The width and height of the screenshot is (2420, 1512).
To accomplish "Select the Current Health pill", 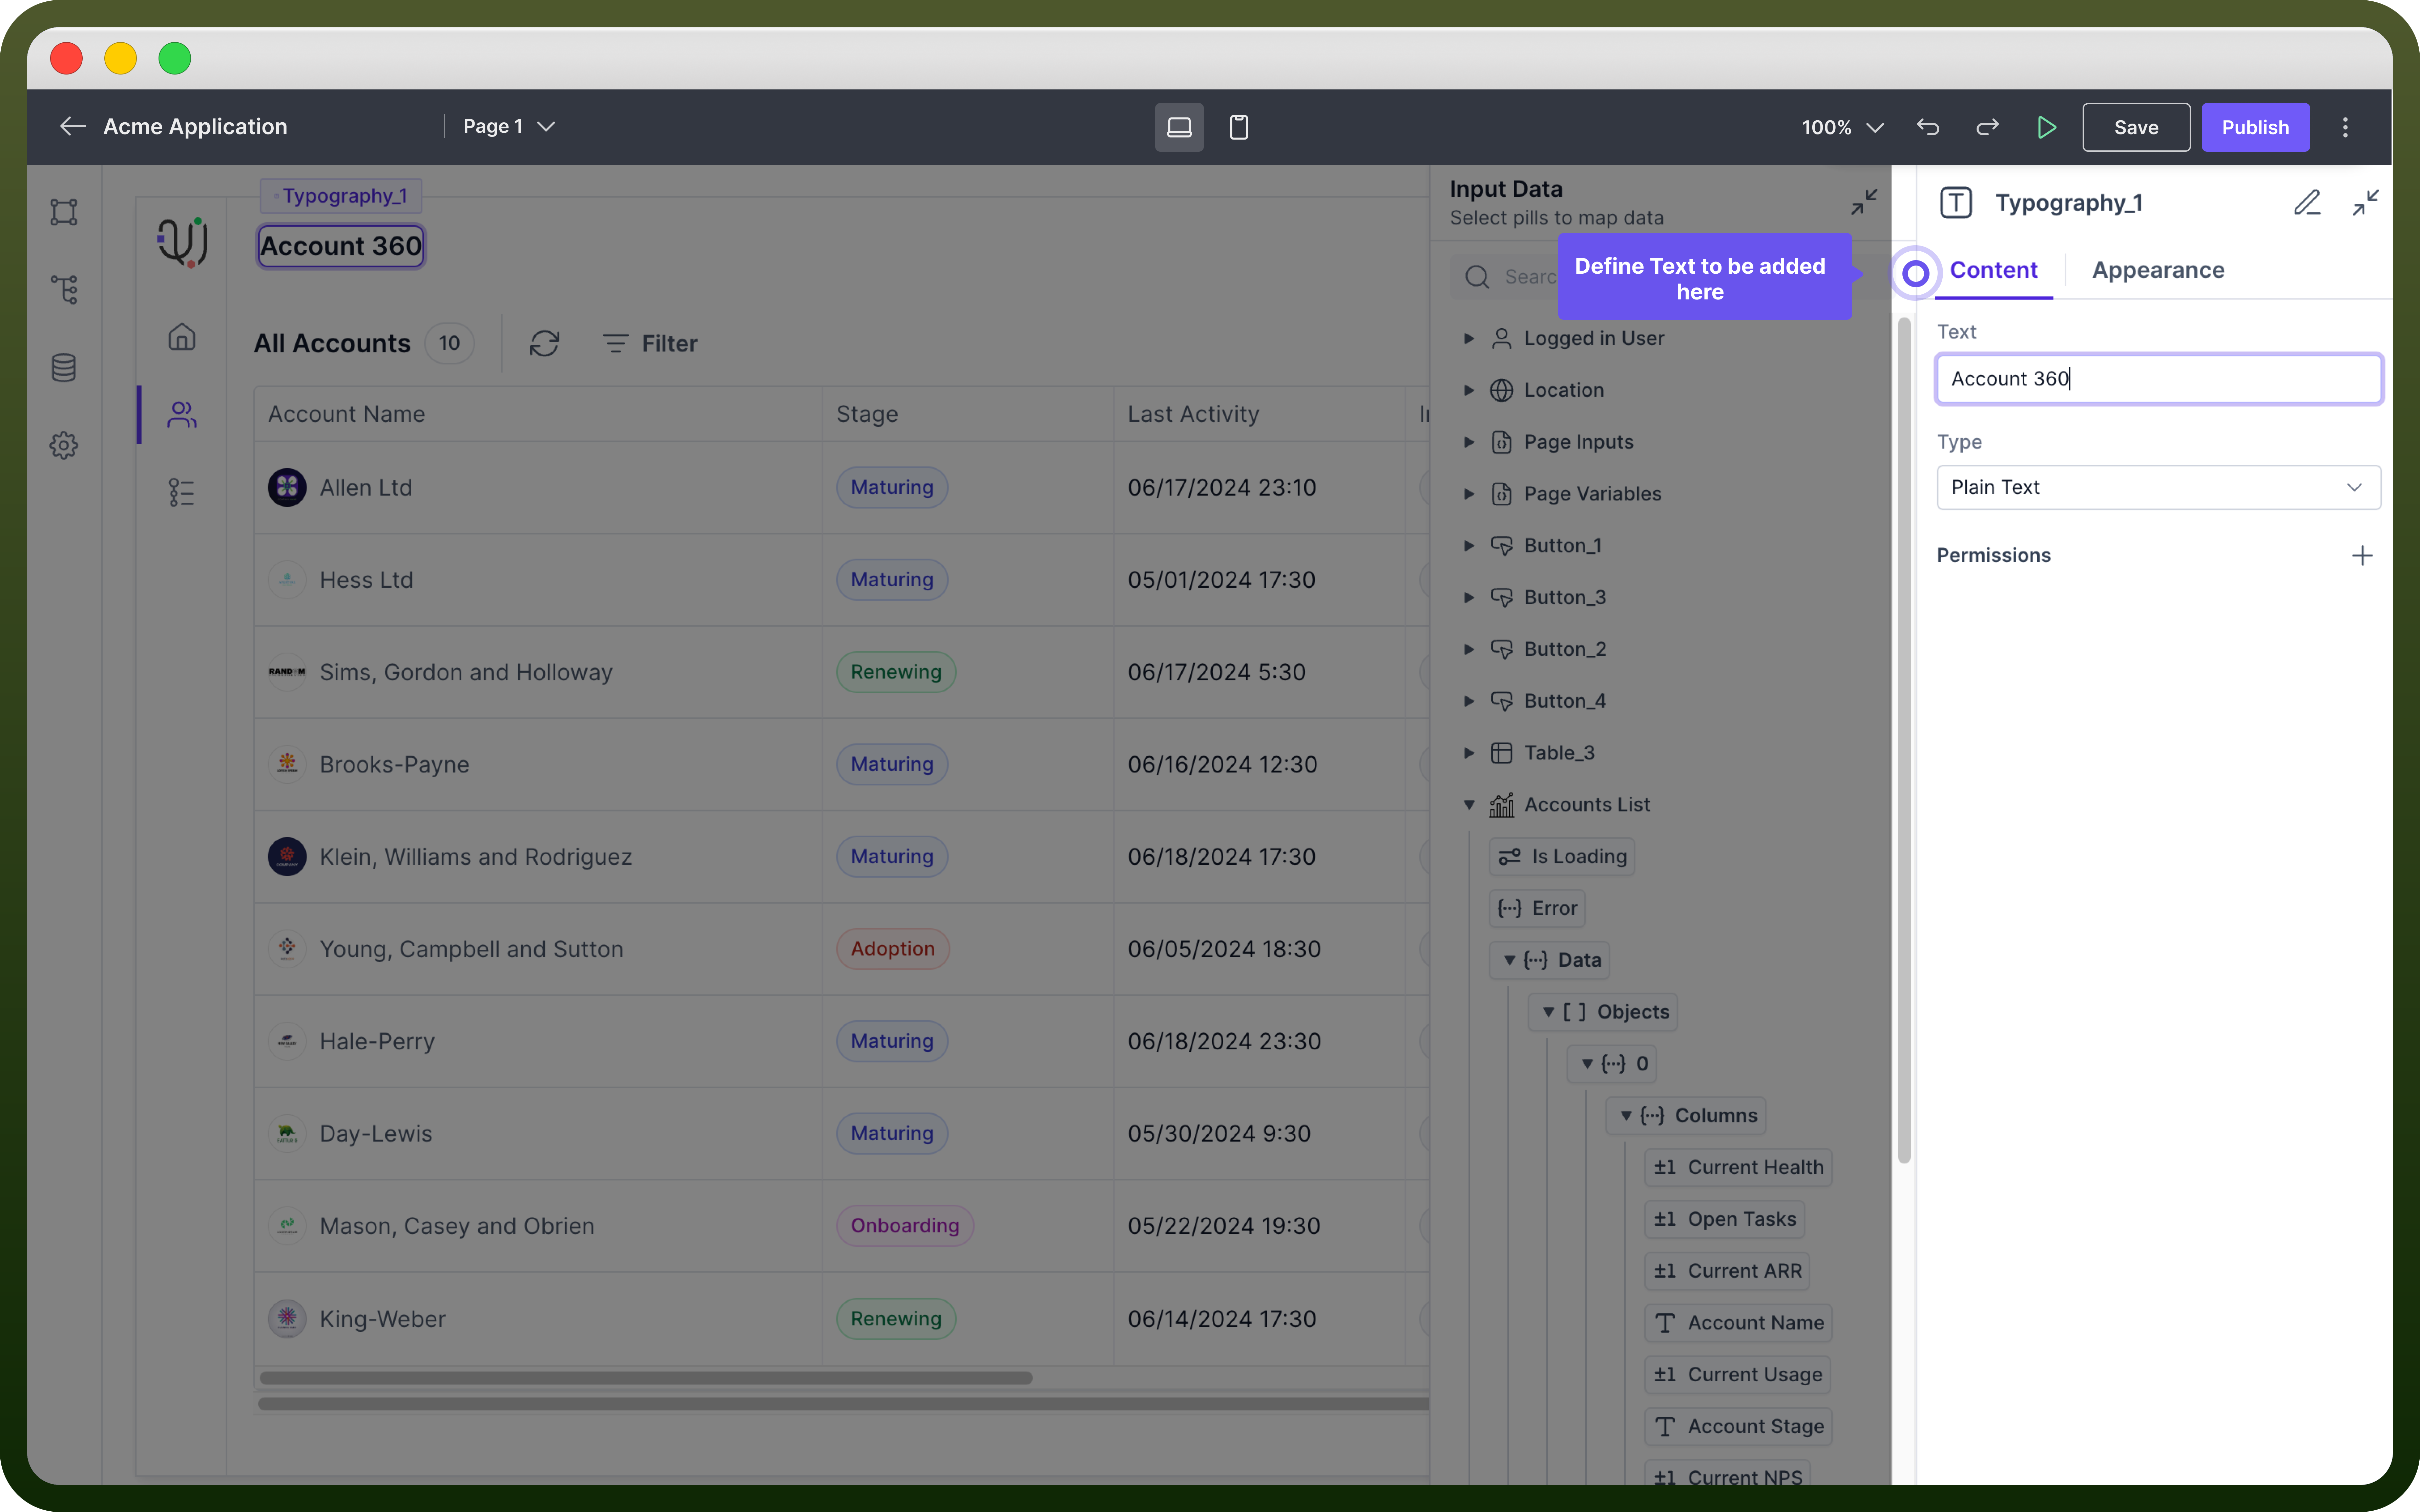I will click(1738, 1167).
